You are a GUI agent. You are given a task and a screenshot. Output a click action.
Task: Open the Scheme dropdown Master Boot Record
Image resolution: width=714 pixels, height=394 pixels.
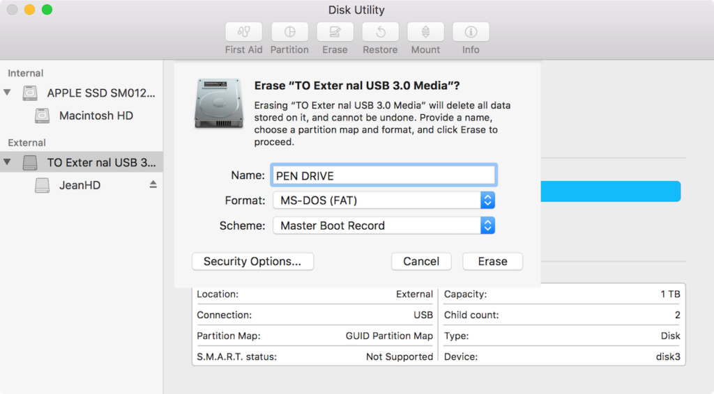pyautogui.click(x=384, y=226)
